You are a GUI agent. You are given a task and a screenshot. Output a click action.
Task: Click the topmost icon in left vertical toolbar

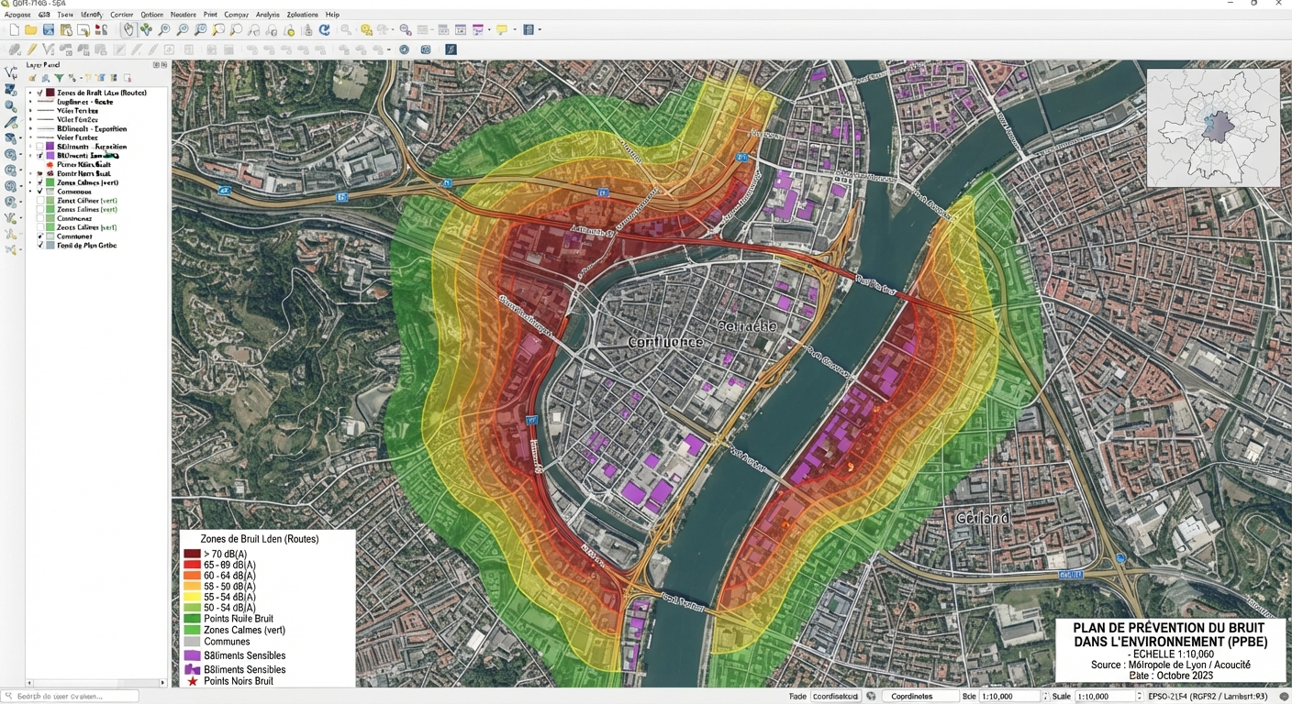coord(11,73)
